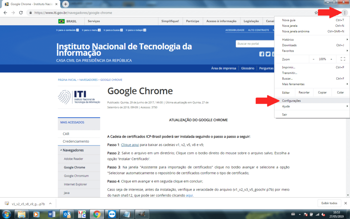Click the Exibir todos downloads button
The height and width of the screenshot is (219, 350).
pos(329,203)
